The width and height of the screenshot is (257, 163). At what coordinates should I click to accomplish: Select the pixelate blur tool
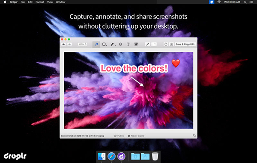(136, 44)
